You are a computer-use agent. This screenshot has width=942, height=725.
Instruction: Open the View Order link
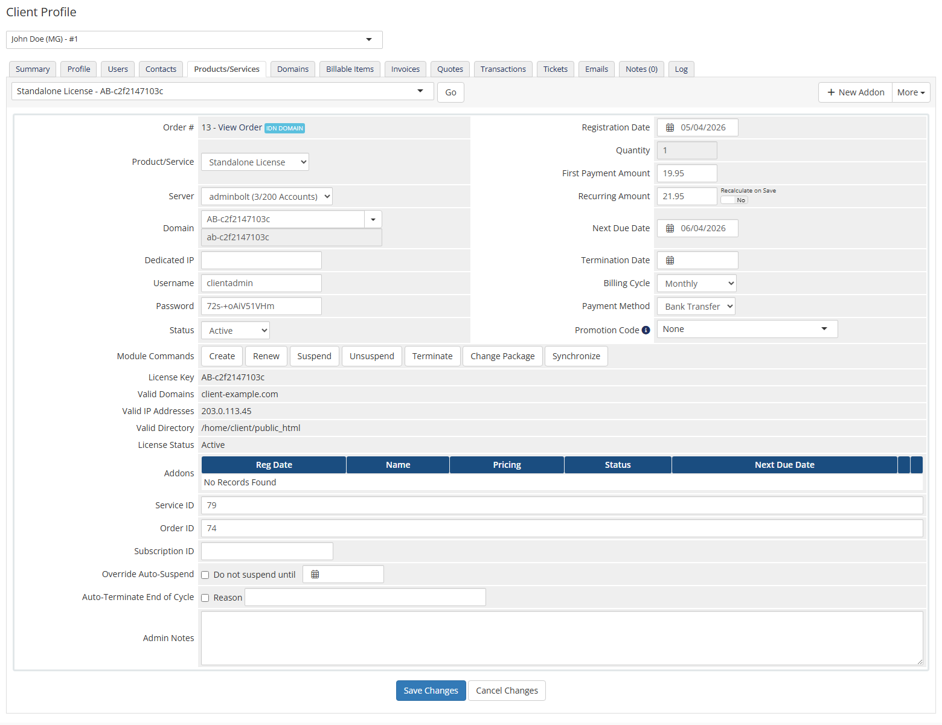(240, 127)
